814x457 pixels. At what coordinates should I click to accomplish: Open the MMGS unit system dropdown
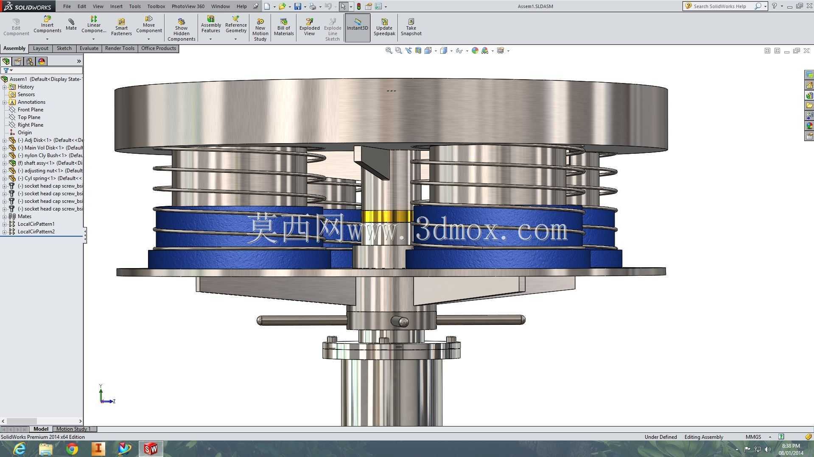(770, 437)
